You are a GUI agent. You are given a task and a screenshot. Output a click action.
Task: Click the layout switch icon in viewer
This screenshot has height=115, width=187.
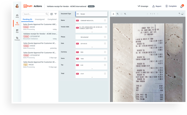tap(182, 14)
